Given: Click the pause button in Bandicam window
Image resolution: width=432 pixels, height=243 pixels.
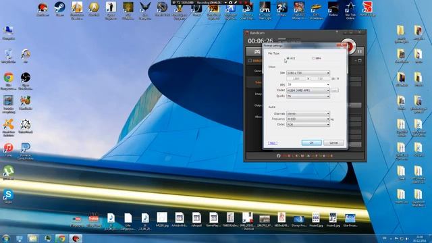Looking at the screenshot, I should tap(360, 51).
